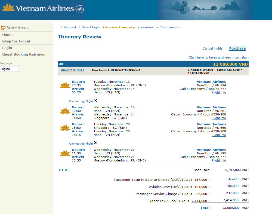Image resolution: width=272 pixels, height=214 pixels.
Task: Open Shop for Travel in sidebar
Action: click(x=16, y=41)
